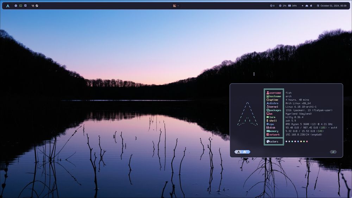The image size is (352, 198).
Task: Open package updates indicator showing 8
Action: [272, 6]
